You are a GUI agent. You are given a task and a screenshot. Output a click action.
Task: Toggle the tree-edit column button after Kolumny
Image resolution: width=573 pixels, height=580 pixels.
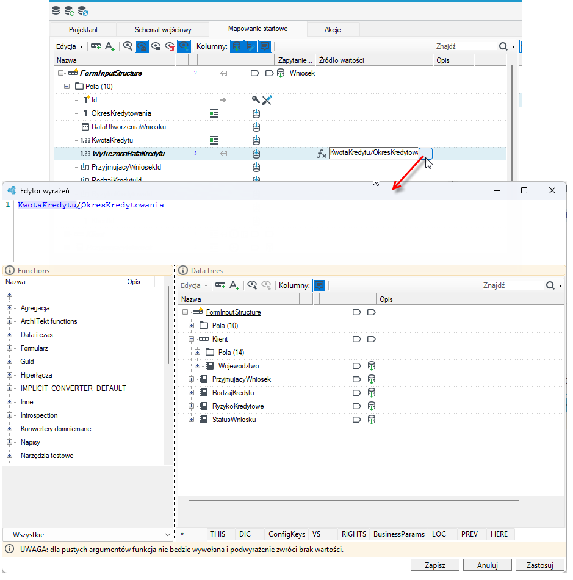(x=251, y=46)
